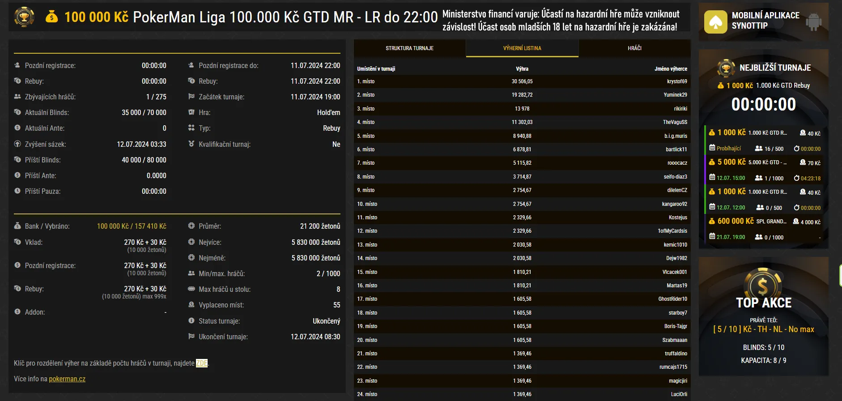Select winner name TheVaguSS

(675, 122)
